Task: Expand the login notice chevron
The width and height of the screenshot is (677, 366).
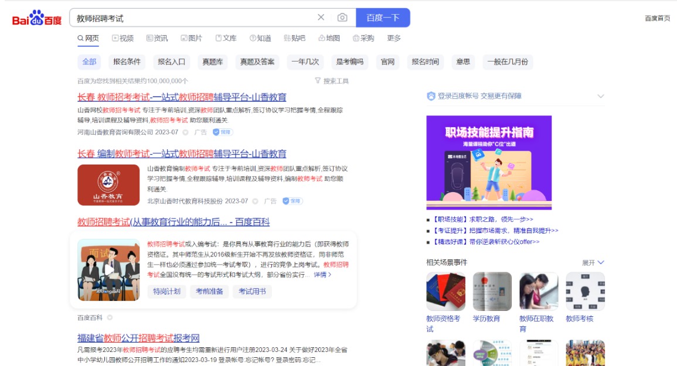Action: pyautogui.click(x=600, y=96)
